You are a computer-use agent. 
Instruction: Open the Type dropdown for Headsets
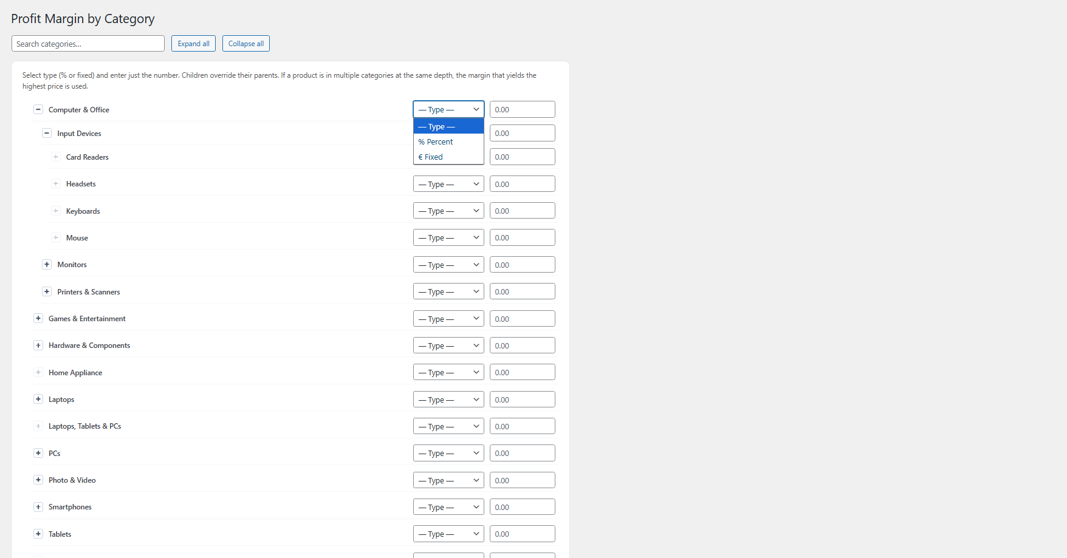tap(448, 184)
